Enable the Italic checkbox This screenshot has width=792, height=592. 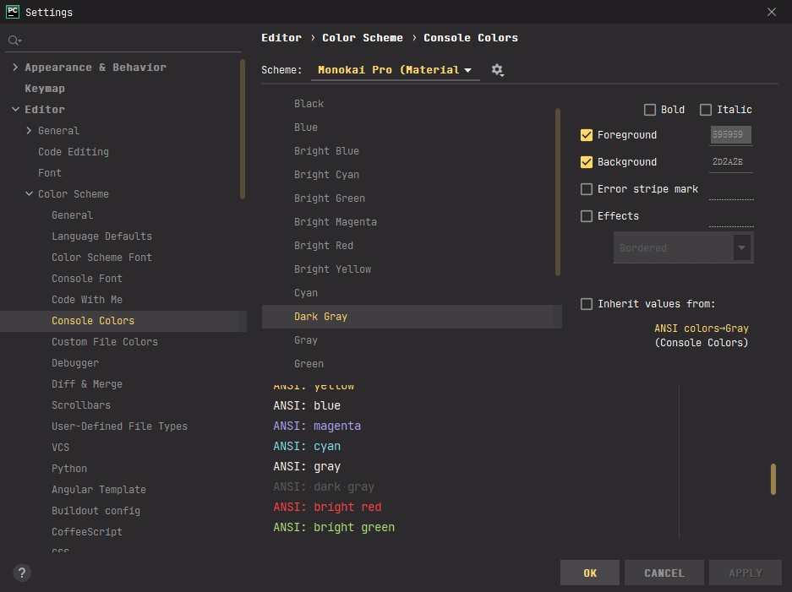click(x=706, y=110)
